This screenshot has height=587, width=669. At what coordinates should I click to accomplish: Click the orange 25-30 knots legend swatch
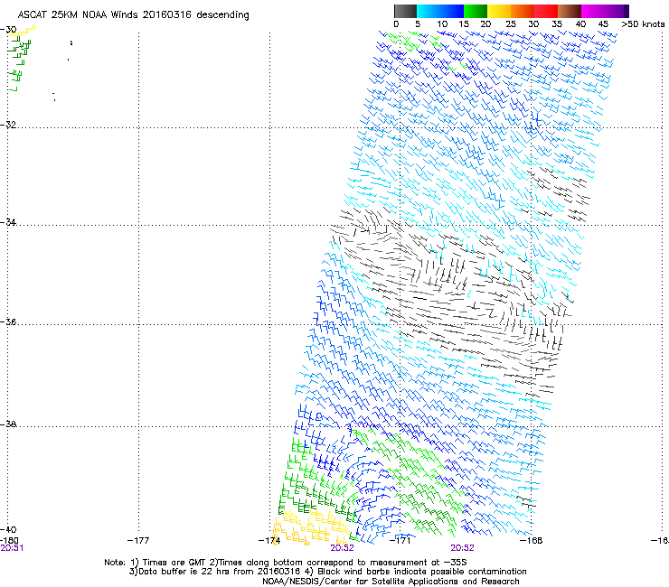(x=523, y=11)
